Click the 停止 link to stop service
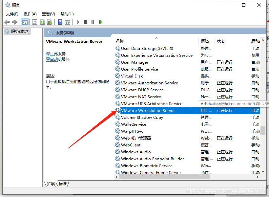Image resolution: width=269 pixels, height=197 pixels. tap(50, 54)
